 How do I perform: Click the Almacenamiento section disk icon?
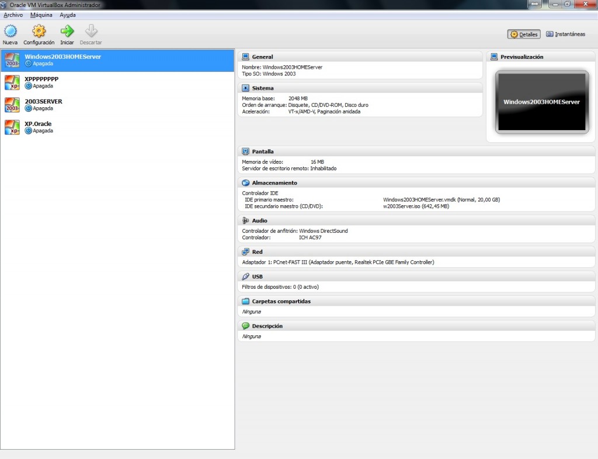click(245, 182)
